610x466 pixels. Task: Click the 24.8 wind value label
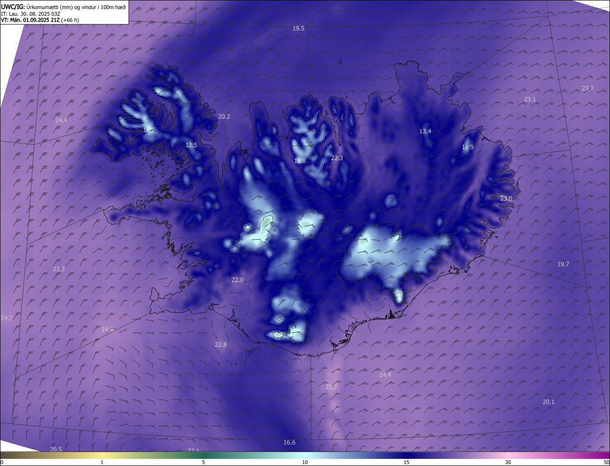[108, 329]
